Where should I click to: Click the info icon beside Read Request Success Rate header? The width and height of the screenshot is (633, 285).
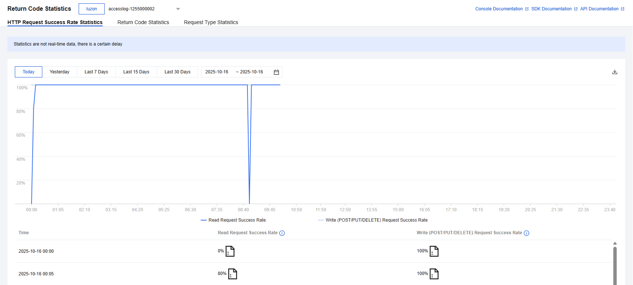(x=282, y=233)
